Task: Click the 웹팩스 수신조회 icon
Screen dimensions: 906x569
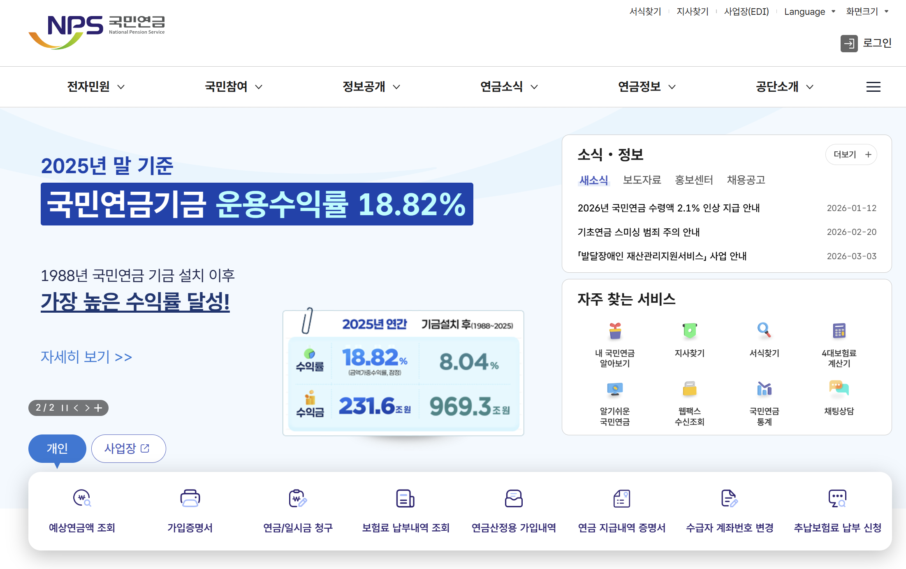Action: point(689,389)
